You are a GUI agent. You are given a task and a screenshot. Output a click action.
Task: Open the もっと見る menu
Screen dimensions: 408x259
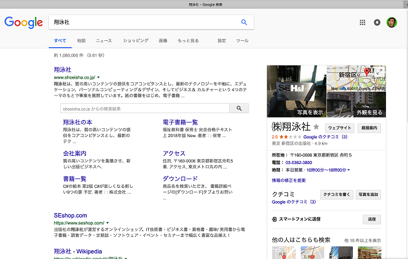coord(188,41)
